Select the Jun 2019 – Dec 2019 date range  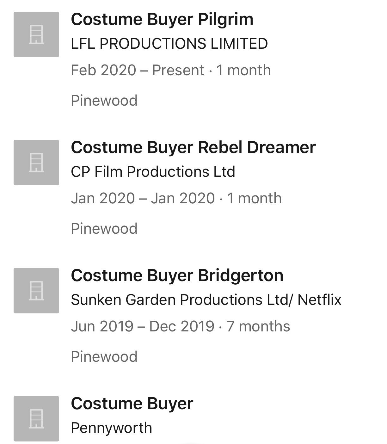(x=142, y=326)
